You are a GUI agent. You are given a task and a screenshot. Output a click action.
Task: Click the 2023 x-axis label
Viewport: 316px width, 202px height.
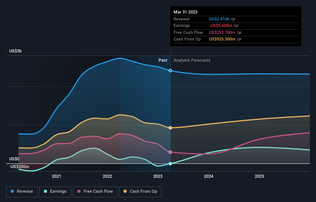158,176
